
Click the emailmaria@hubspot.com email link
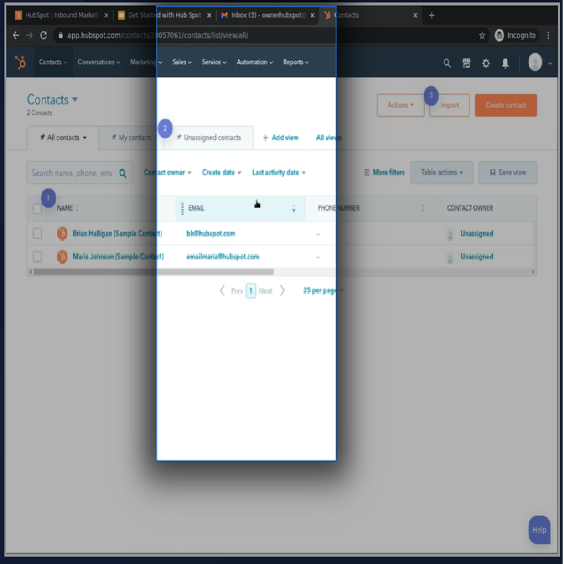click(223, 257)
